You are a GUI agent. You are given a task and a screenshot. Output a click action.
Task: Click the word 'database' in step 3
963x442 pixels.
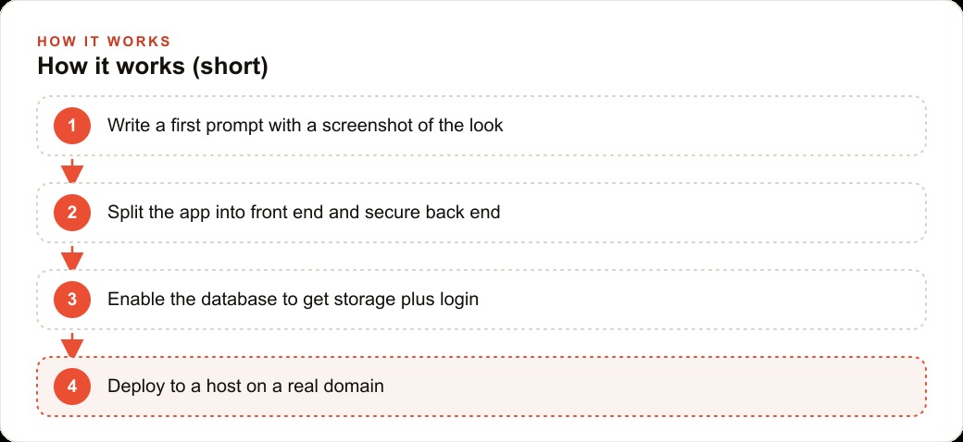tap(239, 300)
